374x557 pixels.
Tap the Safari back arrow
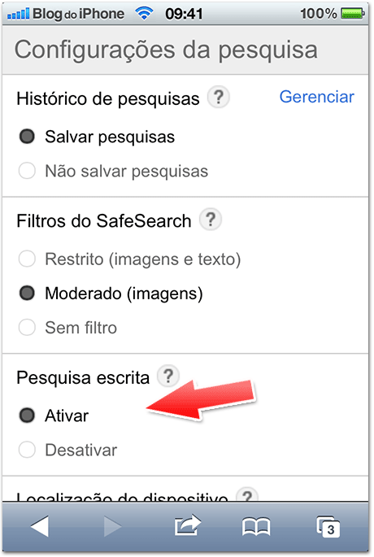[40, 526]
